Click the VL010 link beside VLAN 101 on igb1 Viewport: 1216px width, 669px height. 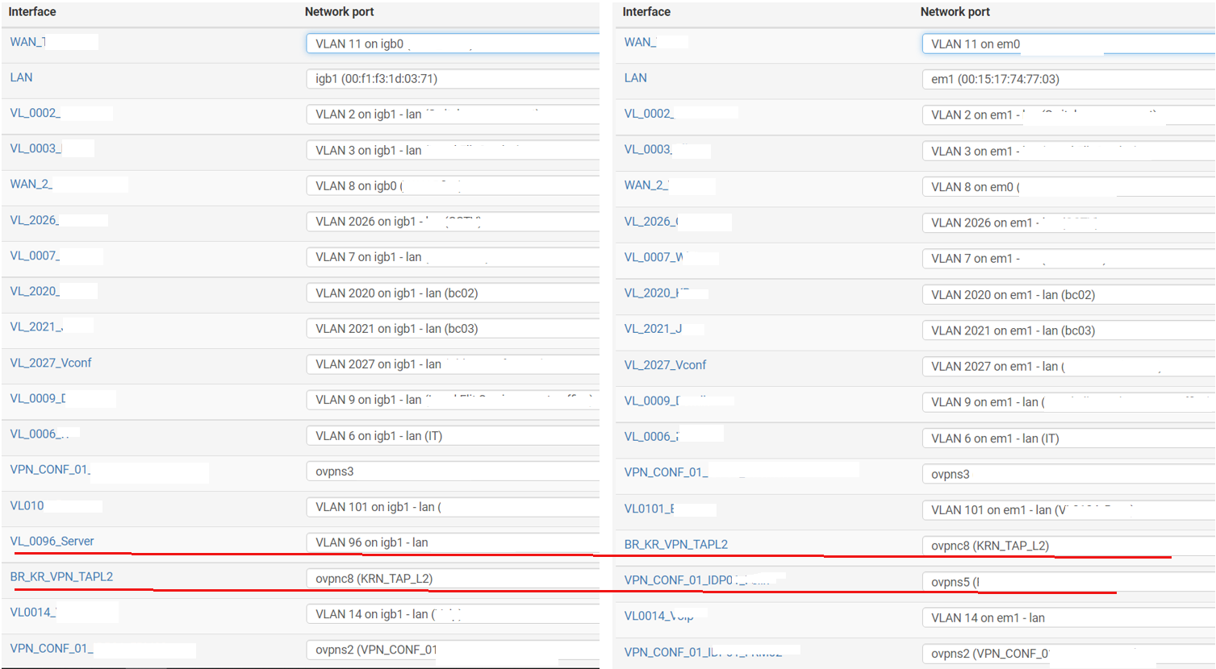pyautogui.click(x=27, y=505)
